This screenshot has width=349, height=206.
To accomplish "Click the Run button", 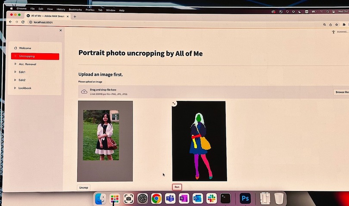I will (177, 187).
